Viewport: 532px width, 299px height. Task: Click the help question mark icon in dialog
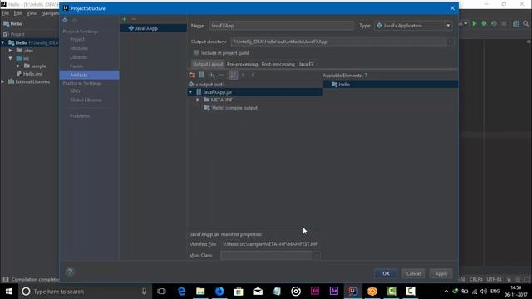[70, 272]
